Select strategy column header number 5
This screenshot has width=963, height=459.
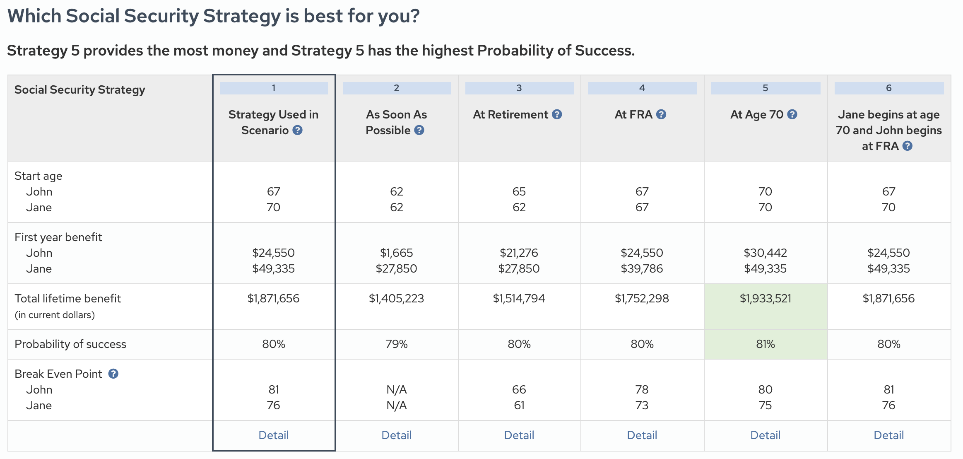point(765,88)
